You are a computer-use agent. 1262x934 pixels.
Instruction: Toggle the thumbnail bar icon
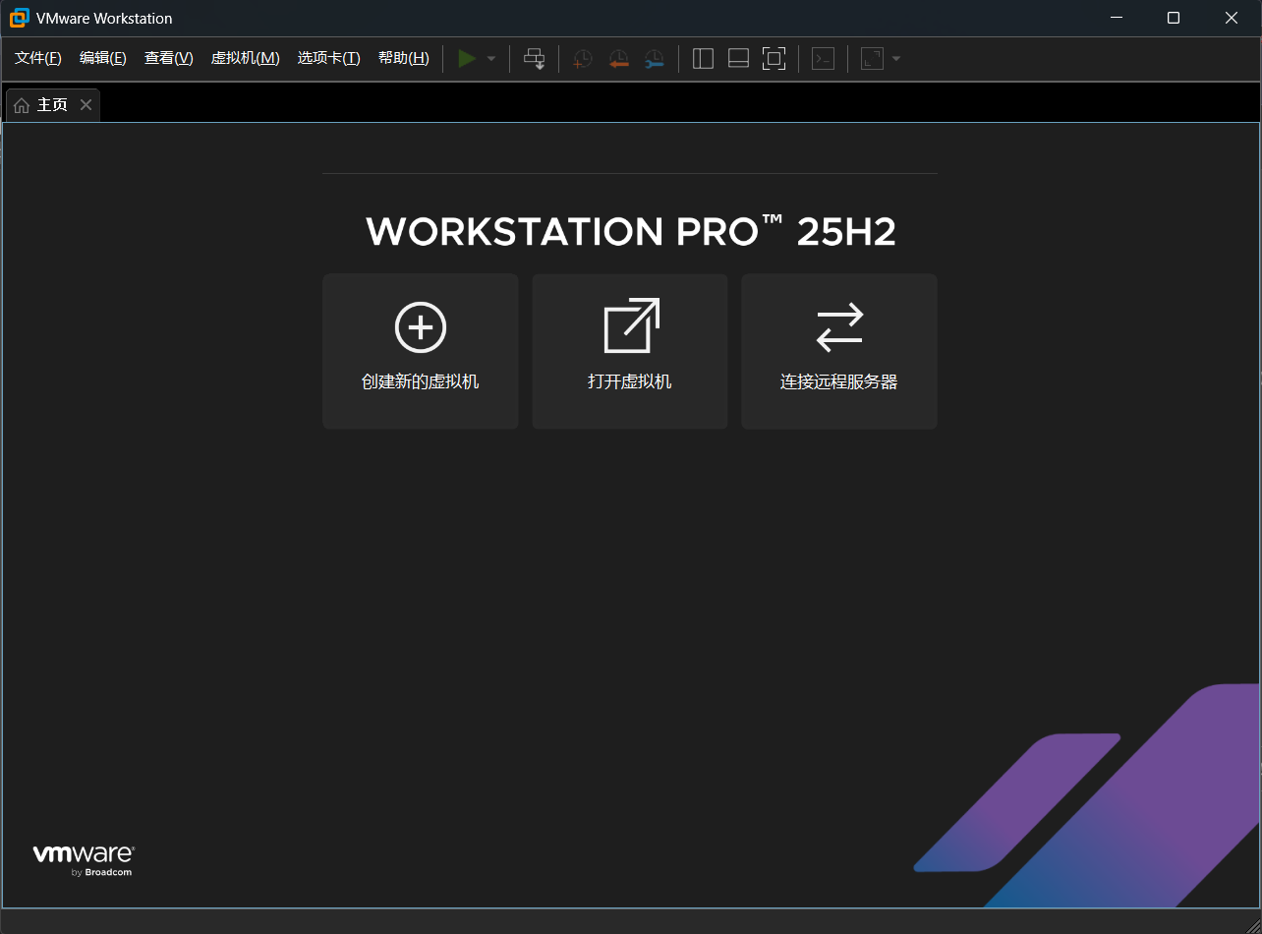coord(738,59)
